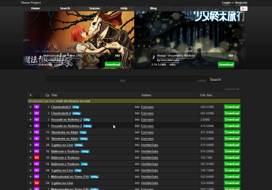
Task: Open info icon for Hoozuki no Reitetsu 2 720p
Action: pyautogui.click(x=137, y=119)
